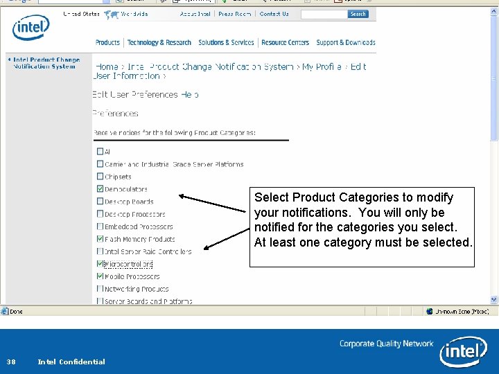Click the Worldwide globe map icon
499x374 pixels.
click(111, 15)
